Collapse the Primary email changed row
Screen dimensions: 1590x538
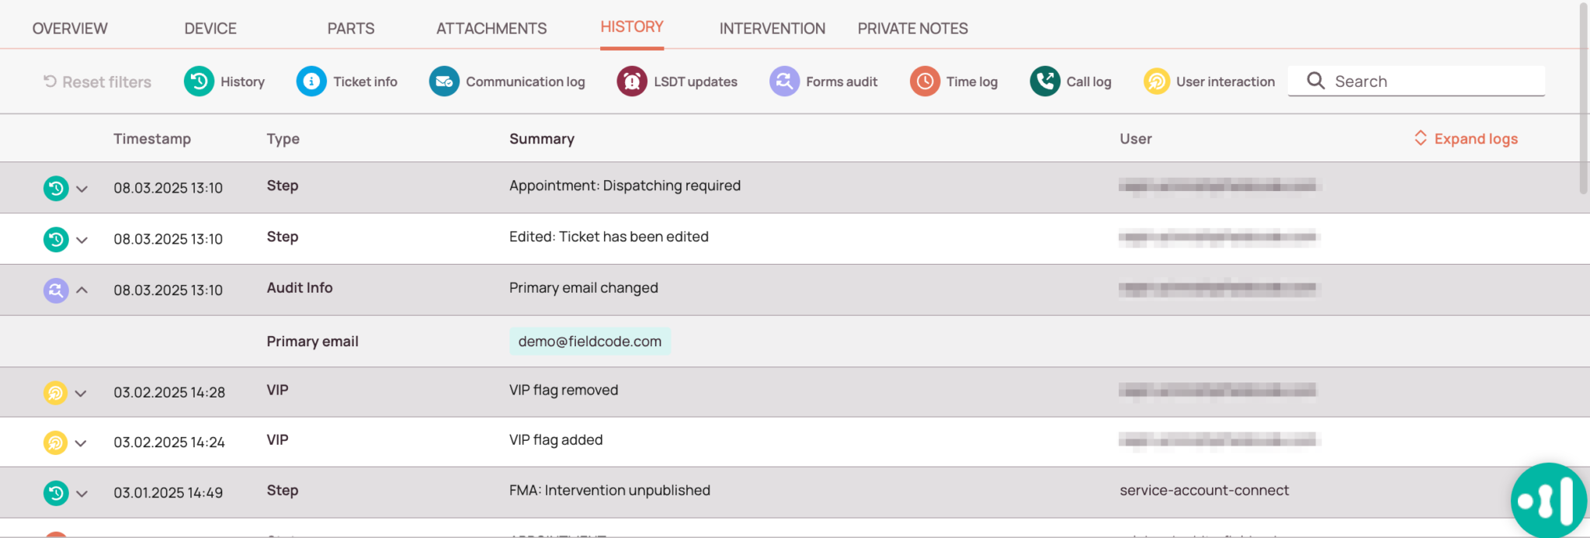pos(82,290)
